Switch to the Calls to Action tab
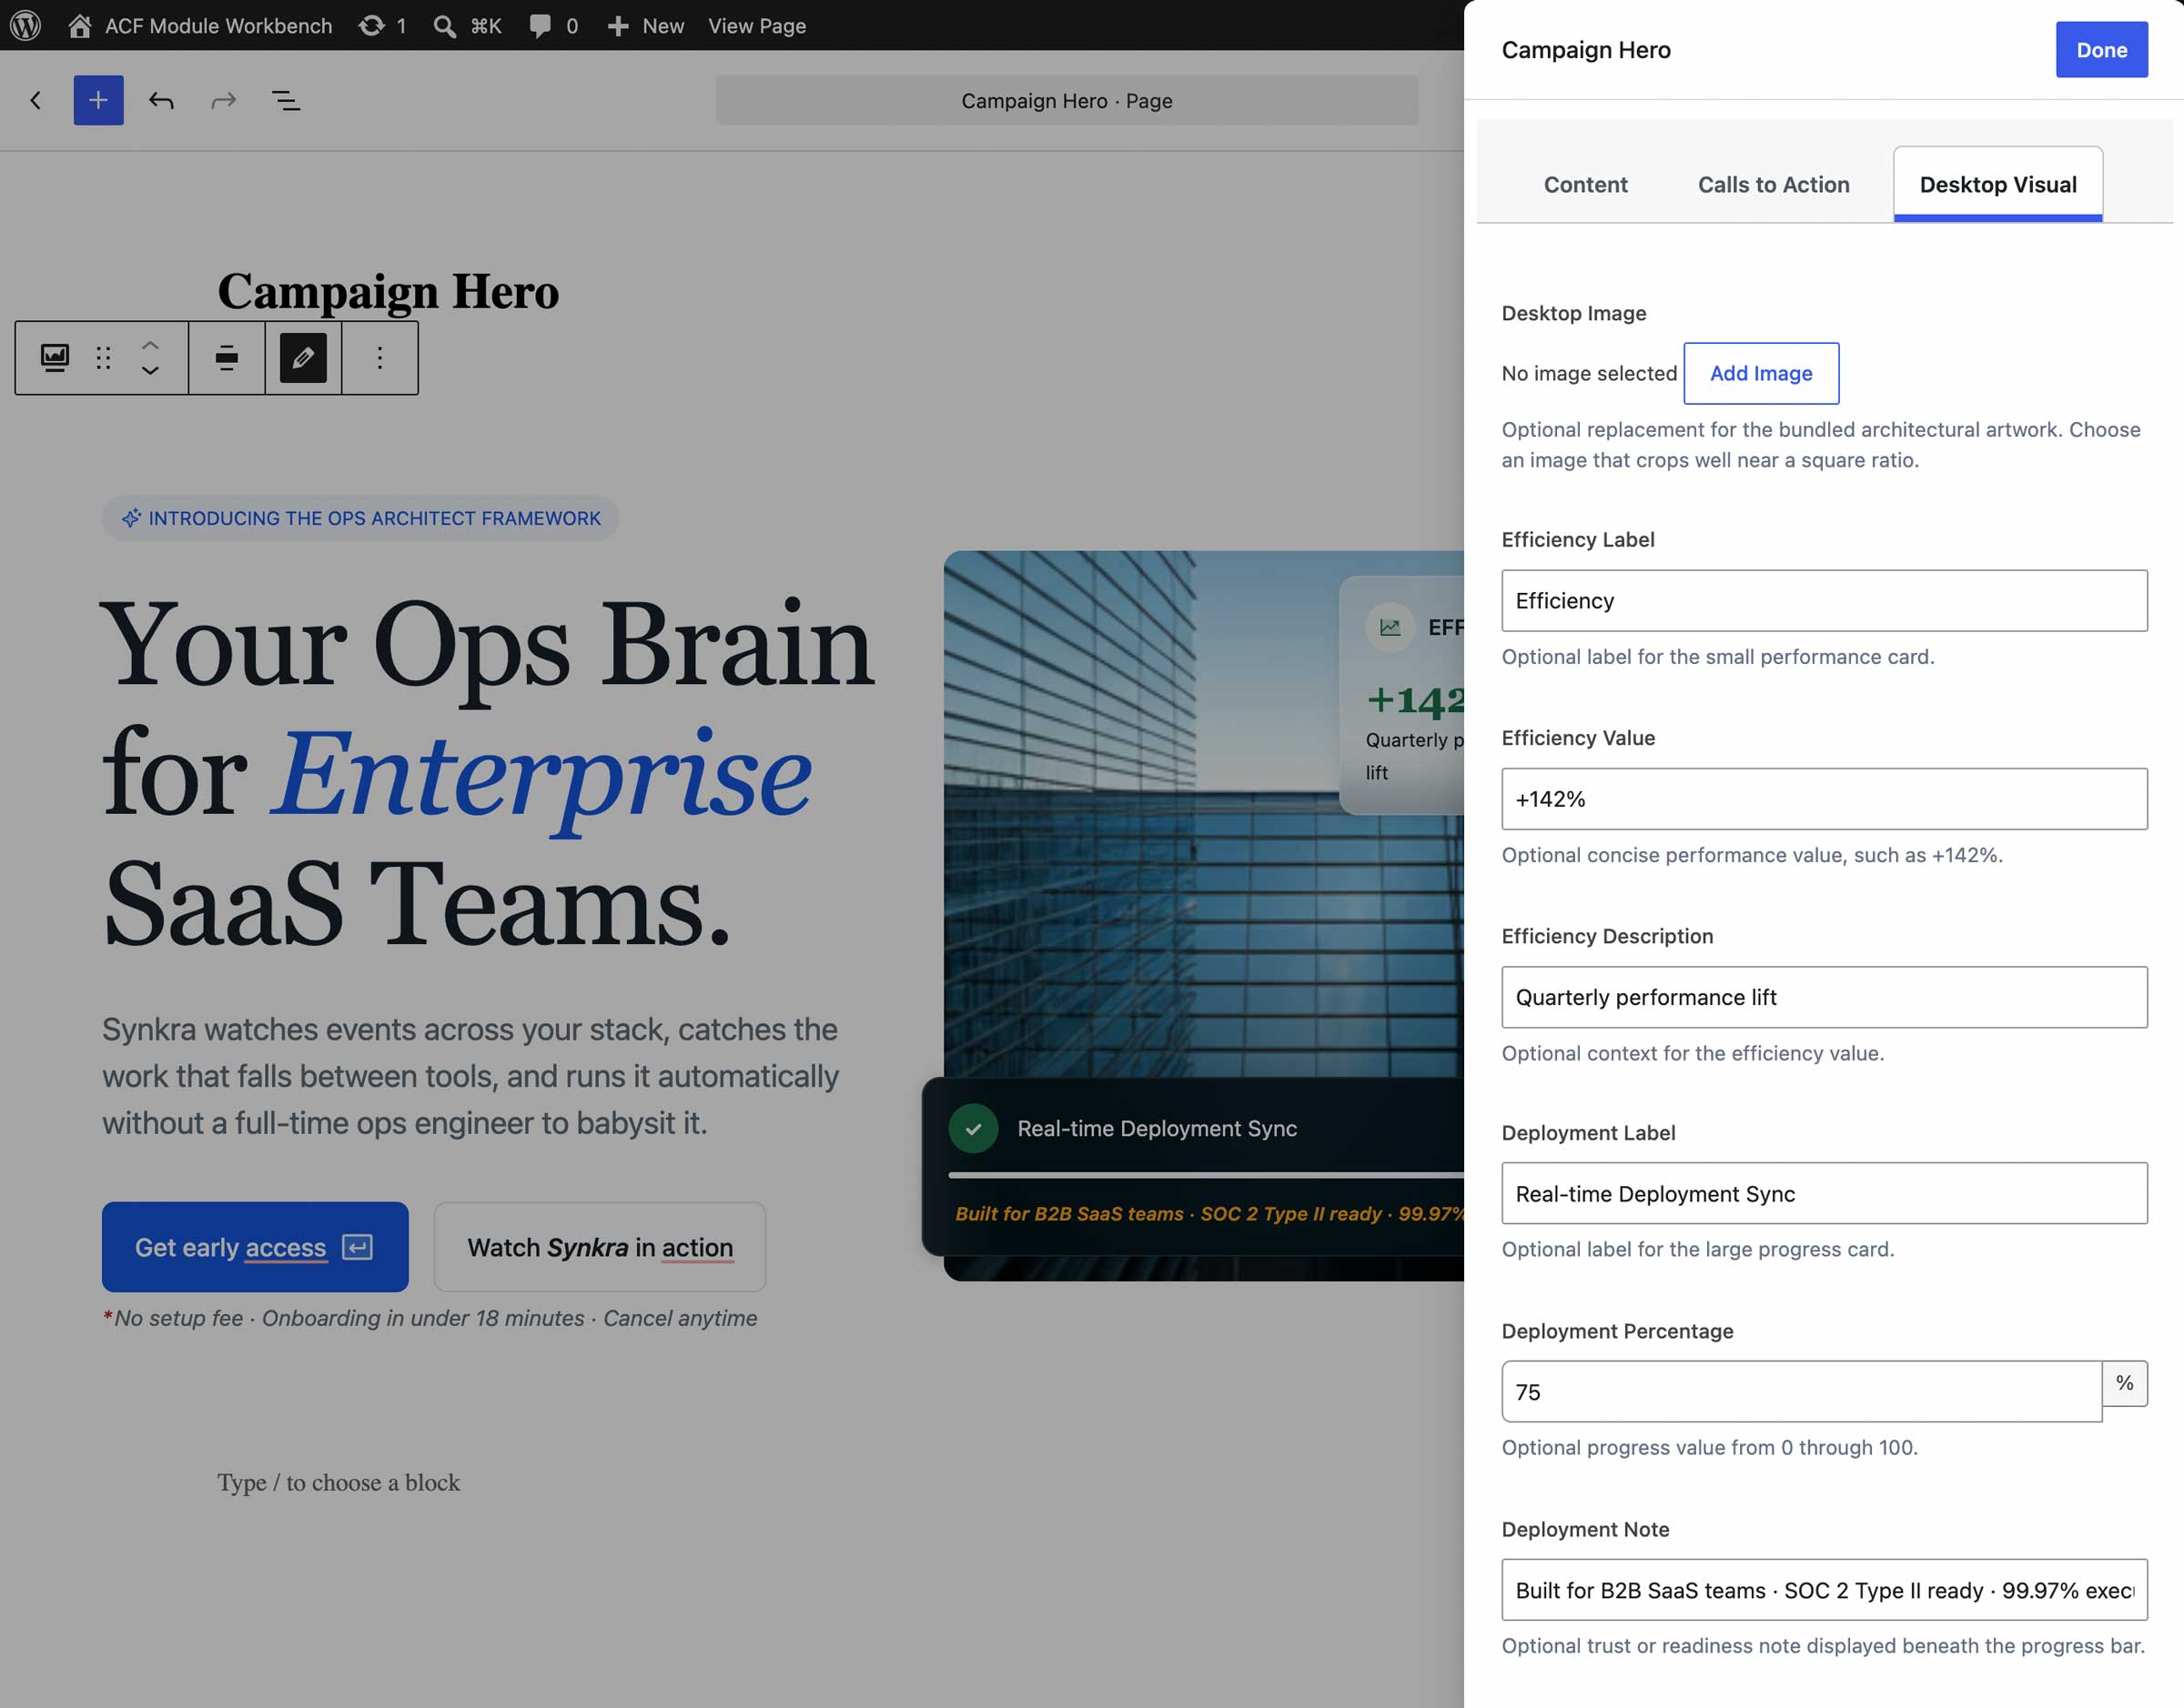 tap(1773, 184)
